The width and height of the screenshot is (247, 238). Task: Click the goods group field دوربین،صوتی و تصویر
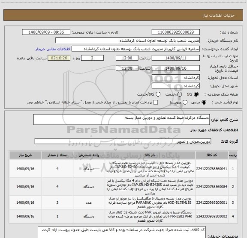coord(123,141)
